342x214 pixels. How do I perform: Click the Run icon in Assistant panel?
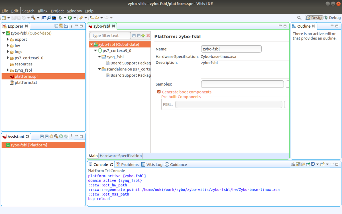coord(61,136)
